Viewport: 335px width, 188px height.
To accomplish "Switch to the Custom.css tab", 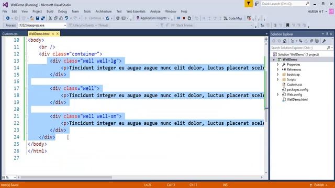I will (x=10, y=34).
